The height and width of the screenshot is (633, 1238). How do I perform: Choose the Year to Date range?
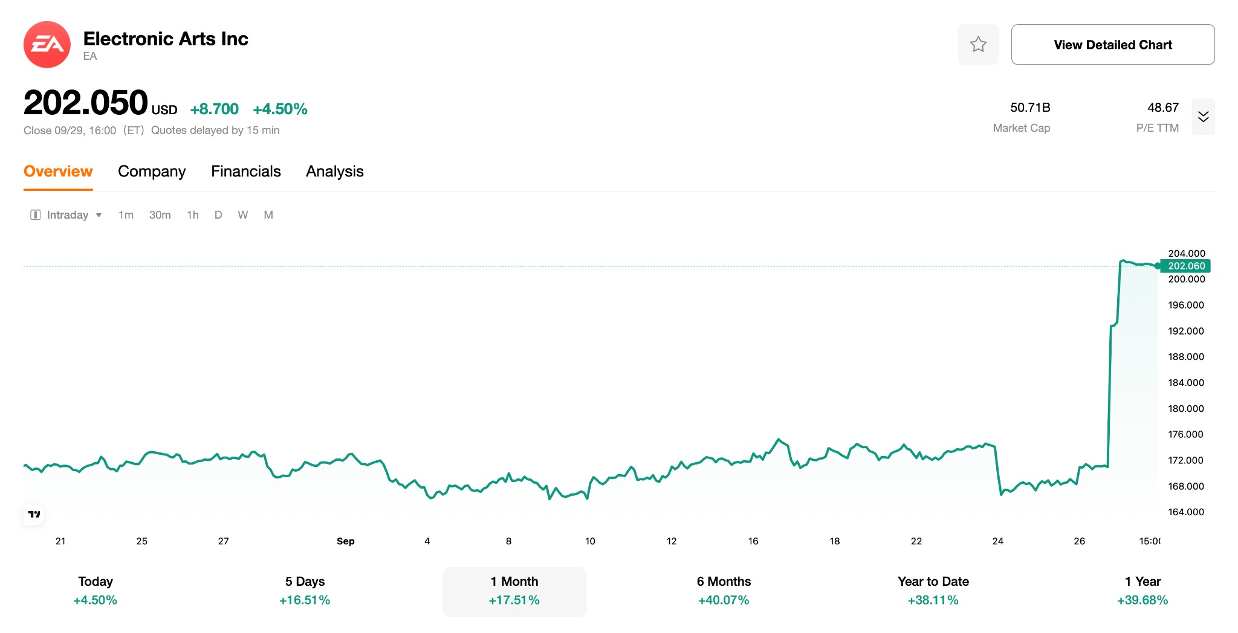click(x=933, y=591)
